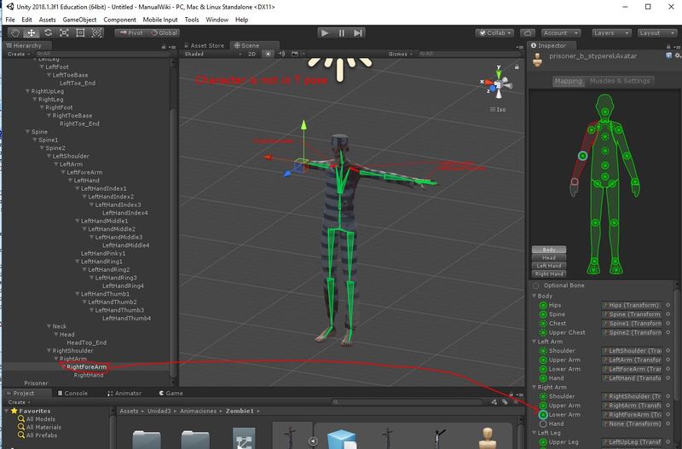Click the Mapping button
Image resolution: width=682 pixels, height=449 pixels.
569,81
